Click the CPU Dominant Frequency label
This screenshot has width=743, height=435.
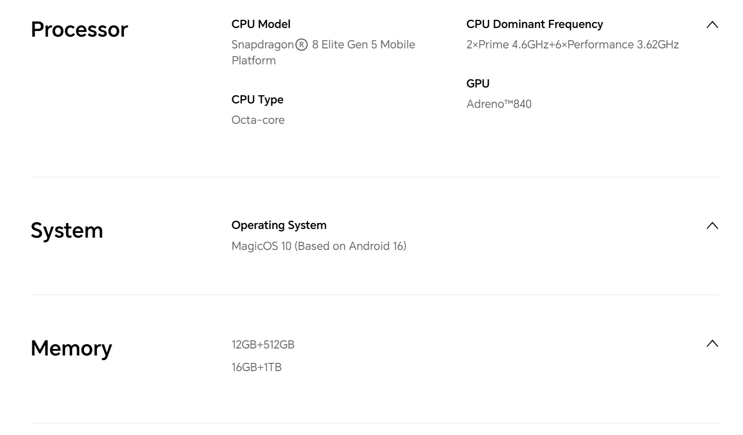[534, 24]
